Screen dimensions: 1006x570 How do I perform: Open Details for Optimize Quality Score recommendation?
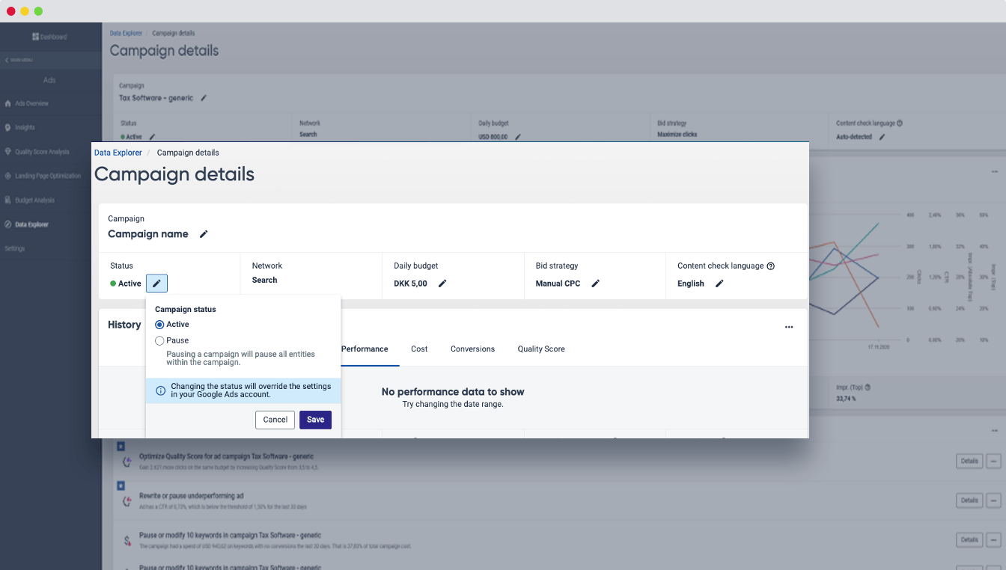(969, 461)
